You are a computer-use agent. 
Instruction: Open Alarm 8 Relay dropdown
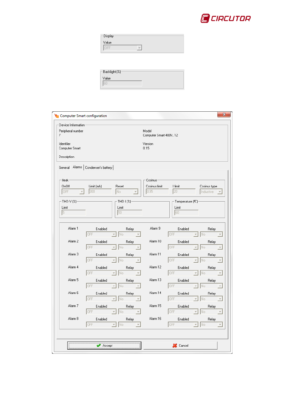[x=129, y=325]
